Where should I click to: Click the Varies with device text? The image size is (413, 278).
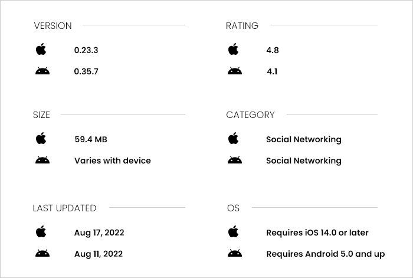pos(113,161)
